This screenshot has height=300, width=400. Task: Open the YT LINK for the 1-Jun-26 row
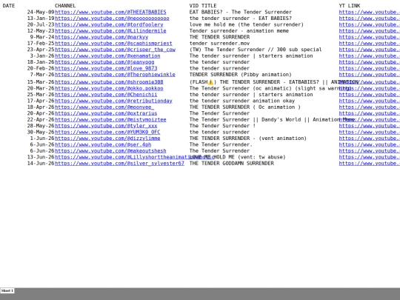[370, 139]
